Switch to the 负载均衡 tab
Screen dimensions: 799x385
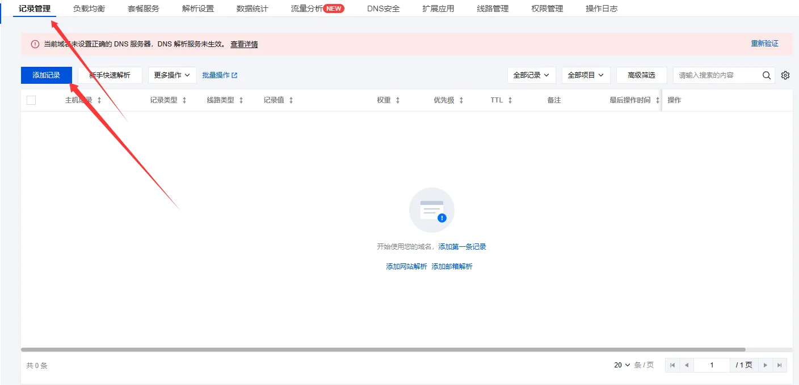[89, 8]
